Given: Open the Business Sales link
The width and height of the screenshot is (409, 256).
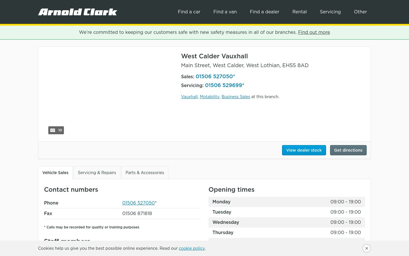Looking at the screenshot, I should [x=236, y=97].
